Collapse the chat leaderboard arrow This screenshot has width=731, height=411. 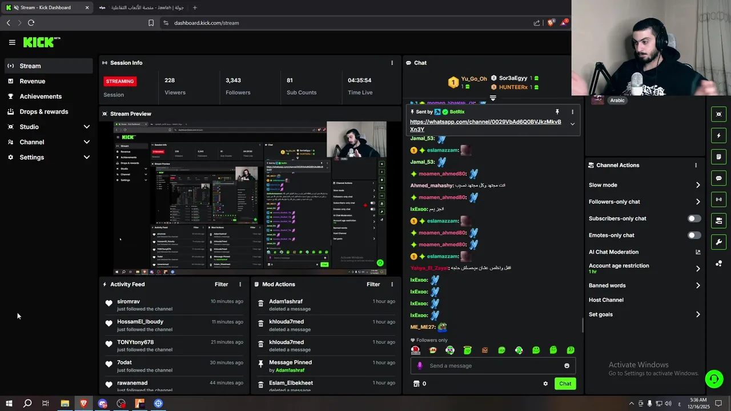point(493,98)
